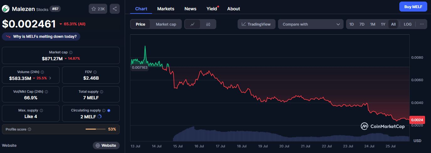The height and width of the screenshot is (153, 431).
Task: Select the All time range
Action: click(x=393, y=24)
